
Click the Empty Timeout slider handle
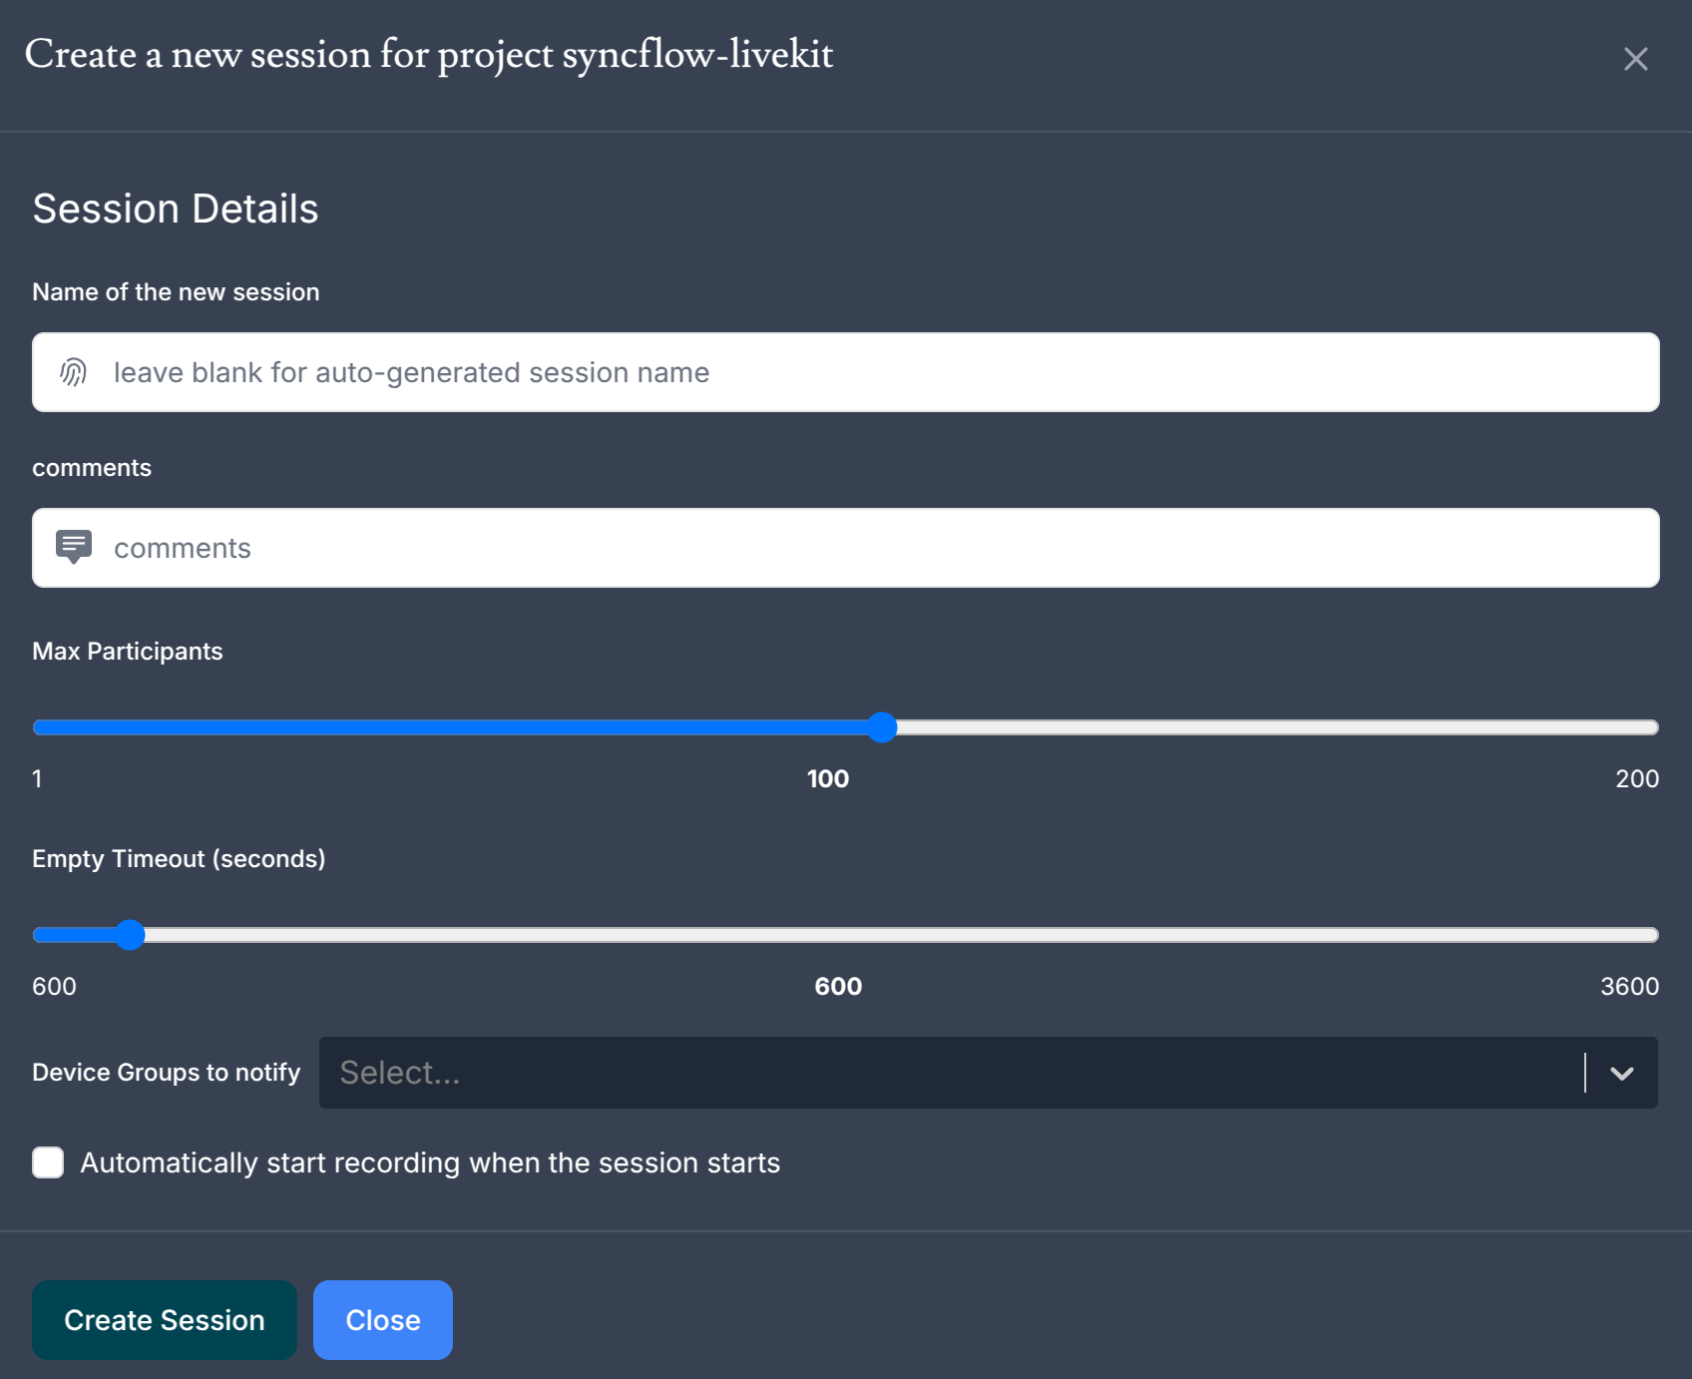coord(130,935)
